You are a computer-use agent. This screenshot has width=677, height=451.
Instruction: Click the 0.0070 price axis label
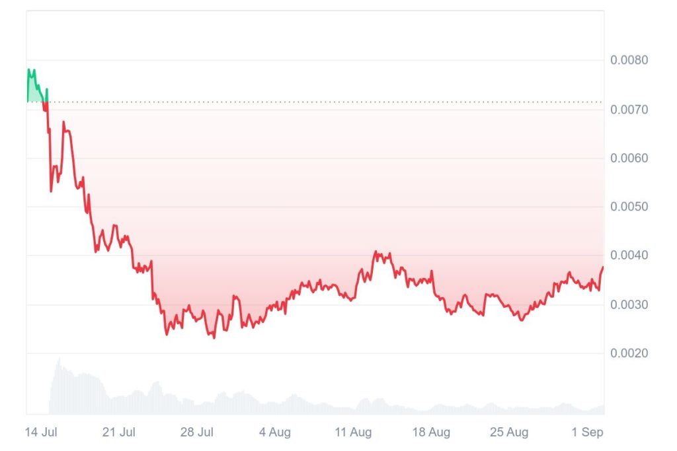629,110
